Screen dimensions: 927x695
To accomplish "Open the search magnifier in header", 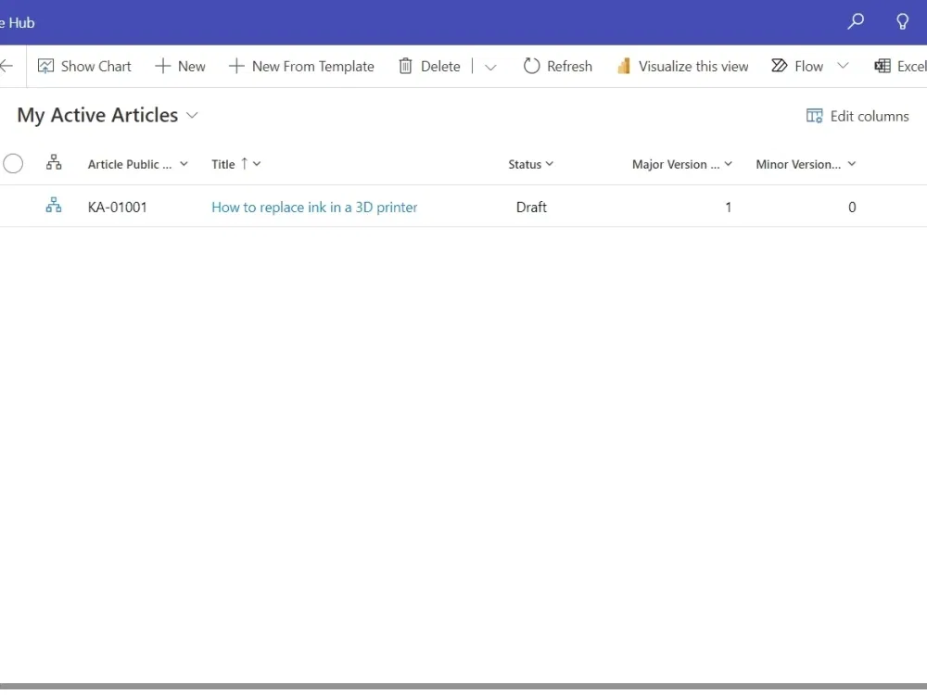I will point(856,22).
